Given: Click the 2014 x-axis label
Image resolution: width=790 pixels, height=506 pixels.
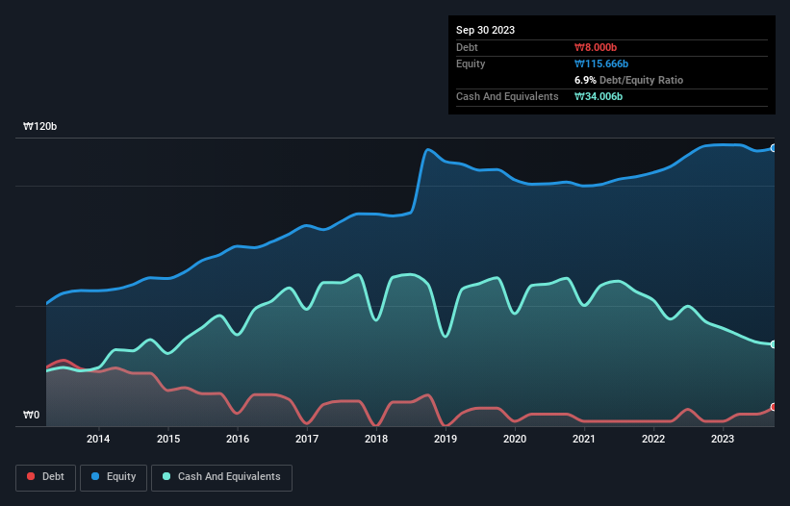Looking at the screenshot, I should [98, 439].
